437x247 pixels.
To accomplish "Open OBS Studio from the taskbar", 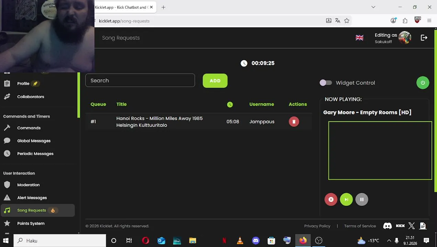I will pyautogui.click(x=318, y=240).
